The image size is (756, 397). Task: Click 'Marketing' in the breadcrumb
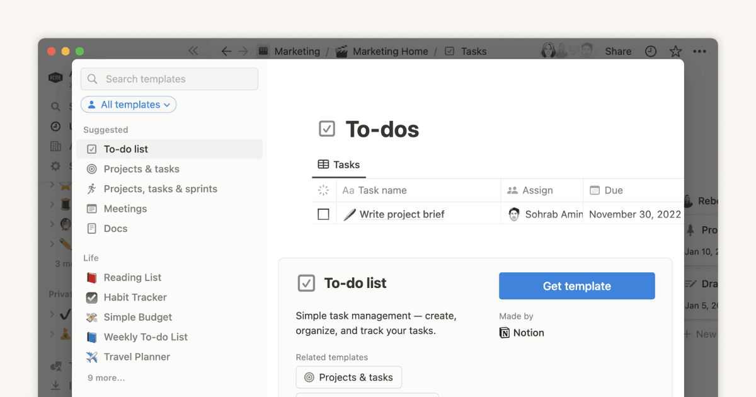pyautogui.click(x=297, y=51)
